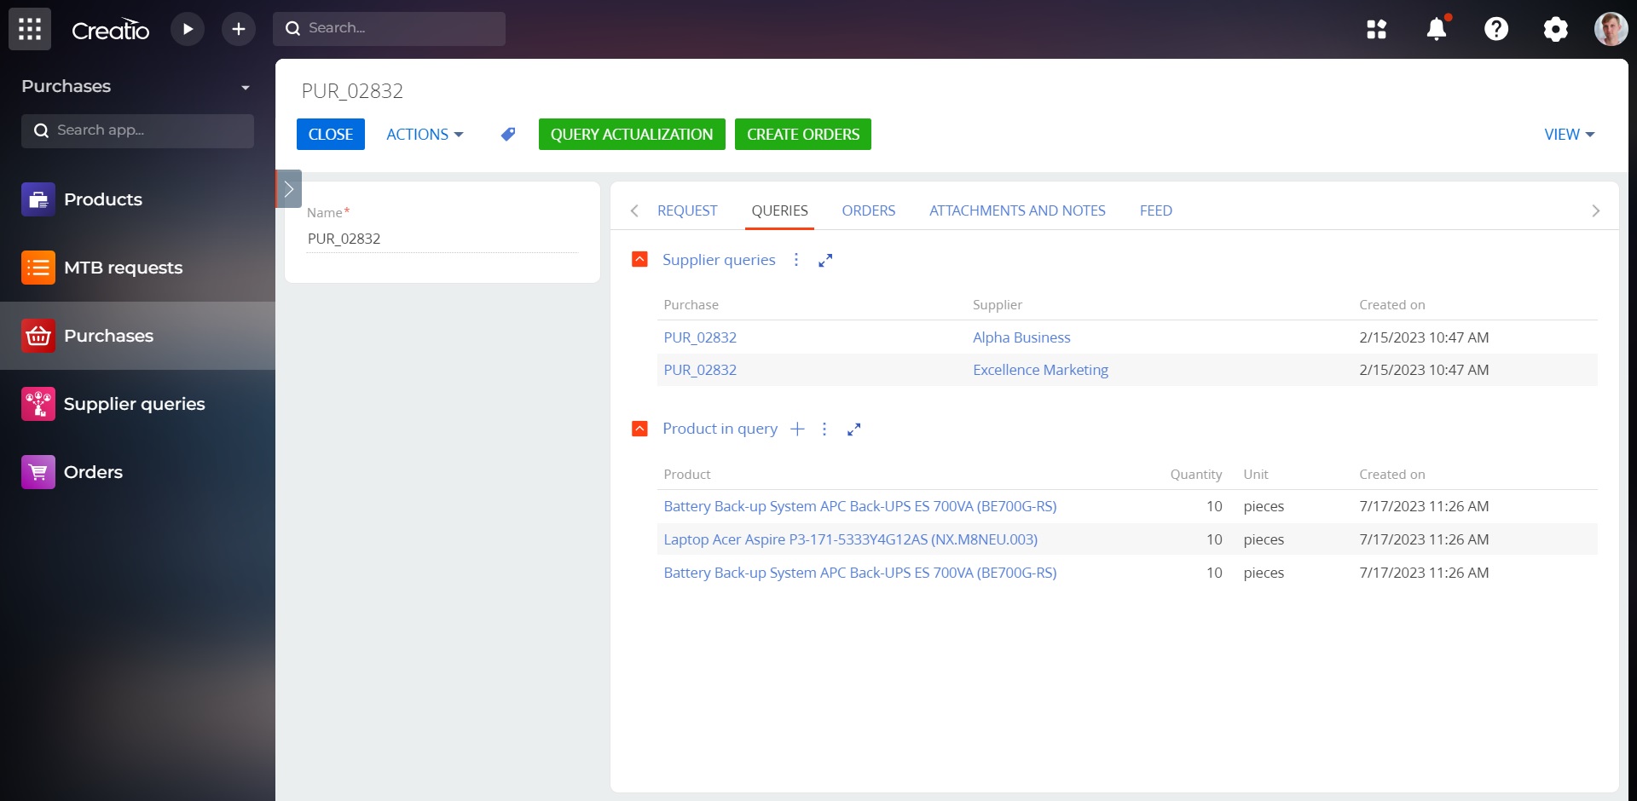Open the Supplier queries kebab menu
Image resolution: width=1637 pixels, height=801 pixels.
[x=796, y=260]
